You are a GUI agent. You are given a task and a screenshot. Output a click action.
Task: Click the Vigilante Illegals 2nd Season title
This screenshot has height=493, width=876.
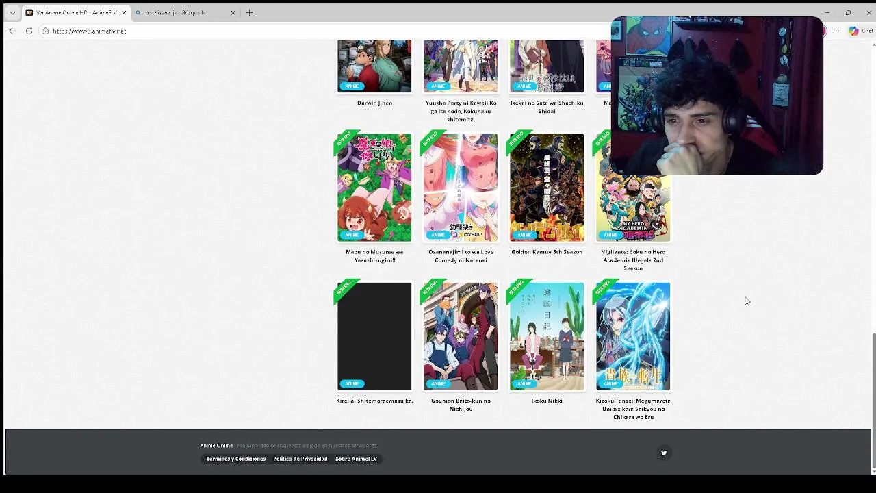pyautogui.click(x=633, y=260)
